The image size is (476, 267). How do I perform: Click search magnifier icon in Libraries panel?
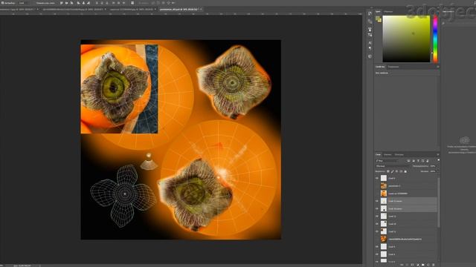(443, 23)
